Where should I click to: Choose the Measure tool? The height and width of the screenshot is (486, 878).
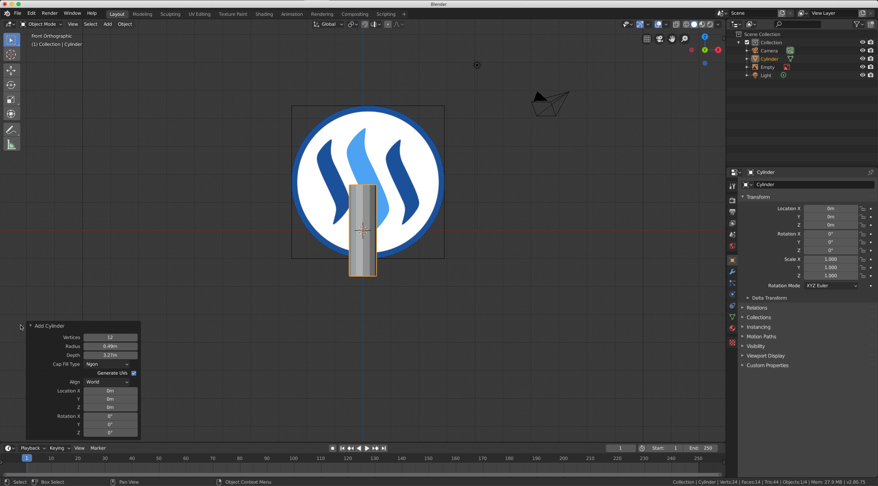pyautogui.click(x=11, y=145)
